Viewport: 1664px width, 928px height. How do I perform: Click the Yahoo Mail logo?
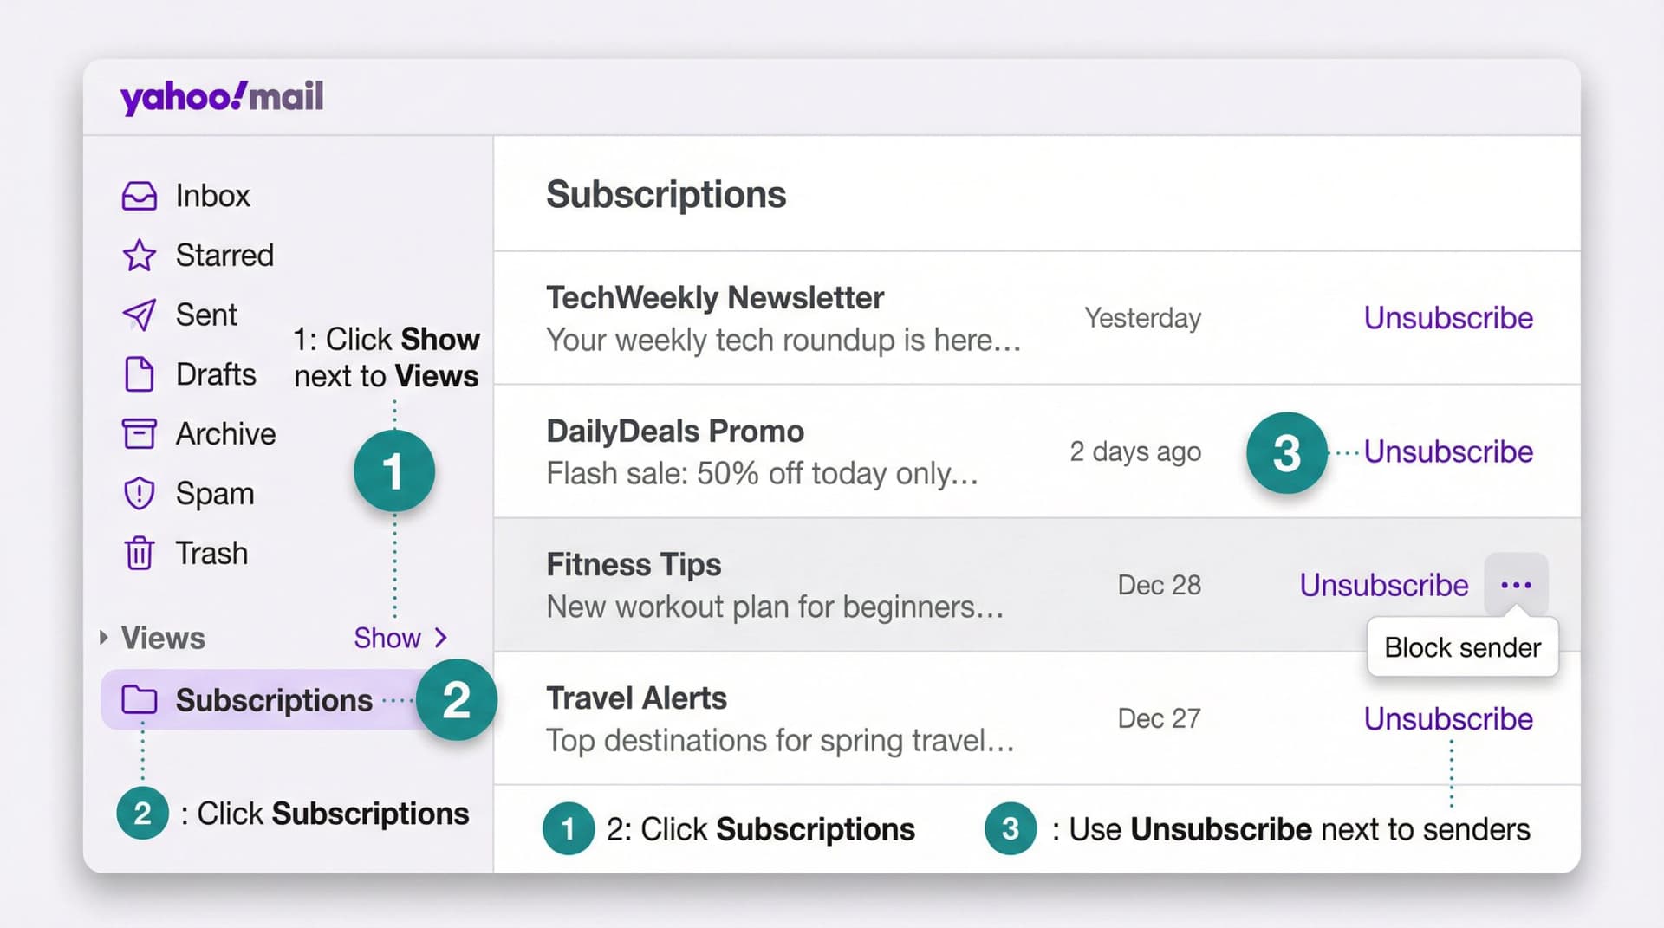(222, 96)
